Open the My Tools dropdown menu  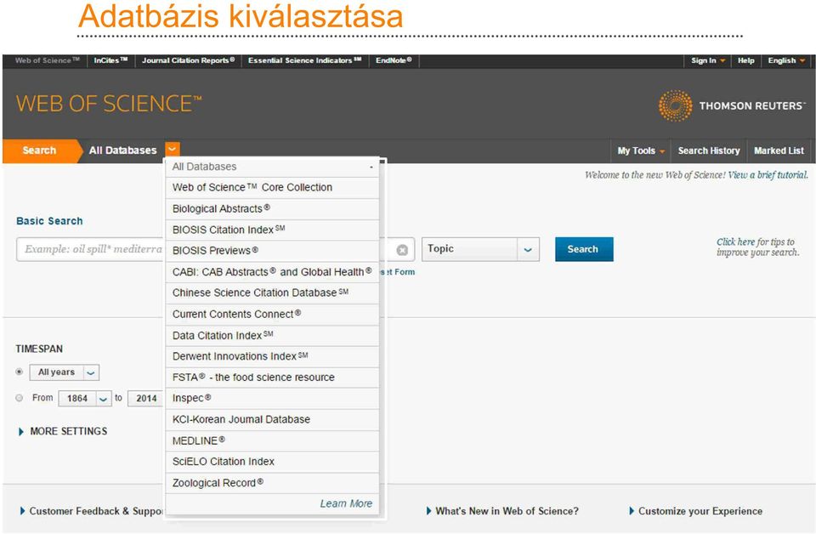(x=641, y=151)
